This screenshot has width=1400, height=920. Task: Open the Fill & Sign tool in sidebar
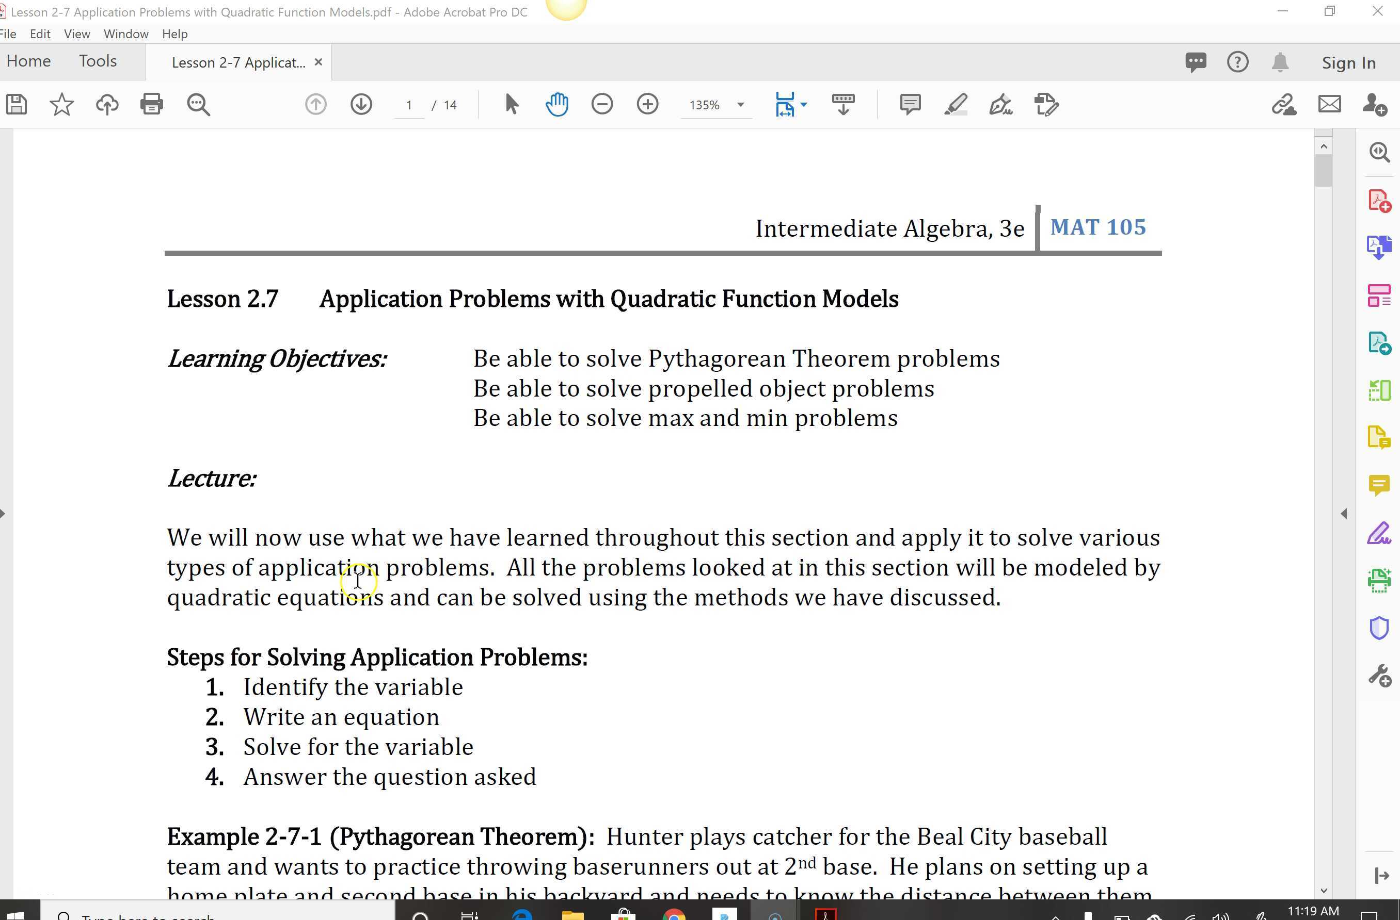(1378, 533)
